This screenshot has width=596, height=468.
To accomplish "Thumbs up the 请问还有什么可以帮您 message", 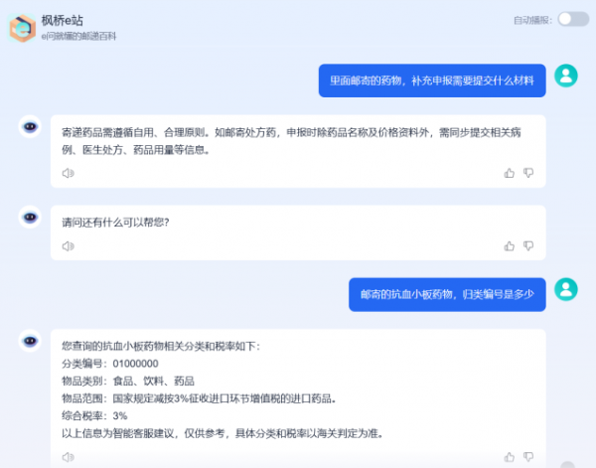I will coord(510,245).
